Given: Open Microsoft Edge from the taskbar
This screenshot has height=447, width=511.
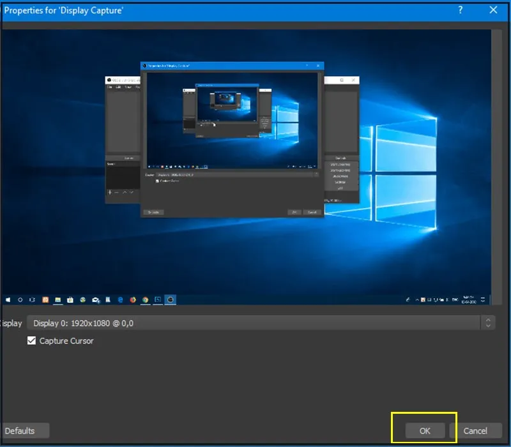Looking at the screenshot, I should (119, 299).
